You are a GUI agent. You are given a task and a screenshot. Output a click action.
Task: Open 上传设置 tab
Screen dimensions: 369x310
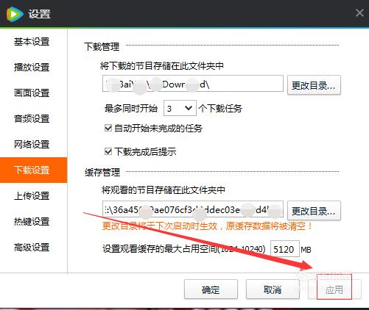pos(32,196)
